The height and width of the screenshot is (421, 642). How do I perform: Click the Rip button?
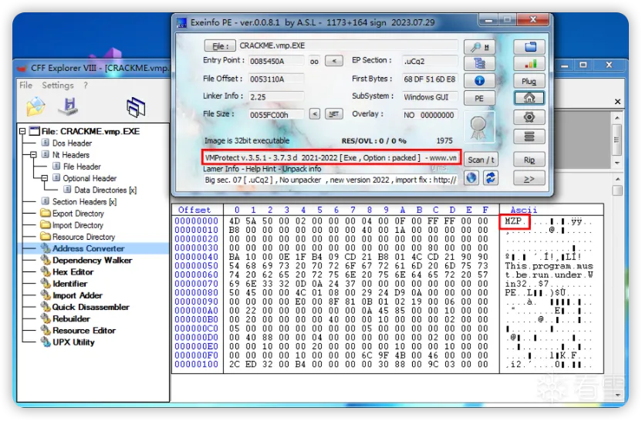529,160
